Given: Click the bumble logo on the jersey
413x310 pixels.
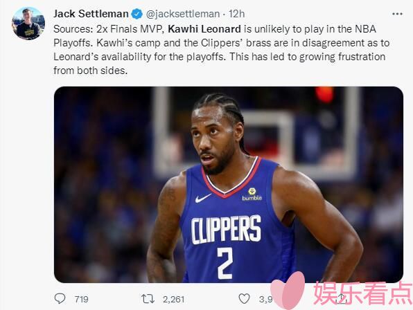Looking at the screenshot, I should pos(252,194).
